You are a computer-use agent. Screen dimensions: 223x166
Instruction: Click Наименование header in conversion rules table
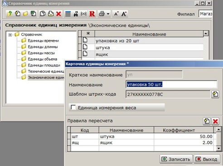coord(126,130)
